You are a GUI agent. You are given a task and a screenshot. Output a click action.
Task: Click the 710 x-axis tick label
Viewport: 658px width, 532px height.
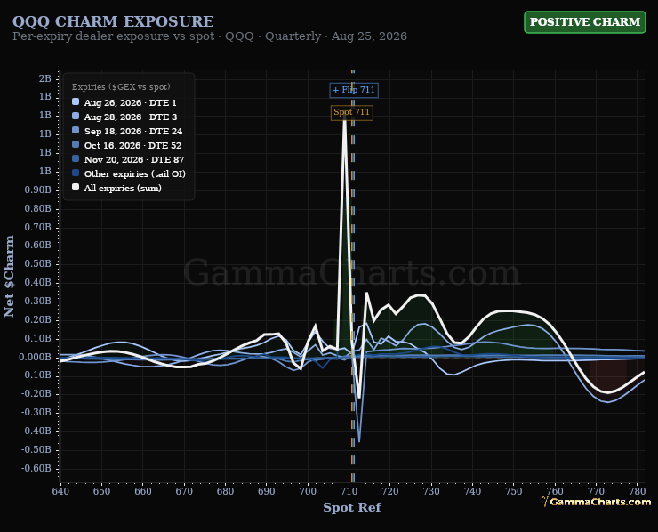(349, 491)
